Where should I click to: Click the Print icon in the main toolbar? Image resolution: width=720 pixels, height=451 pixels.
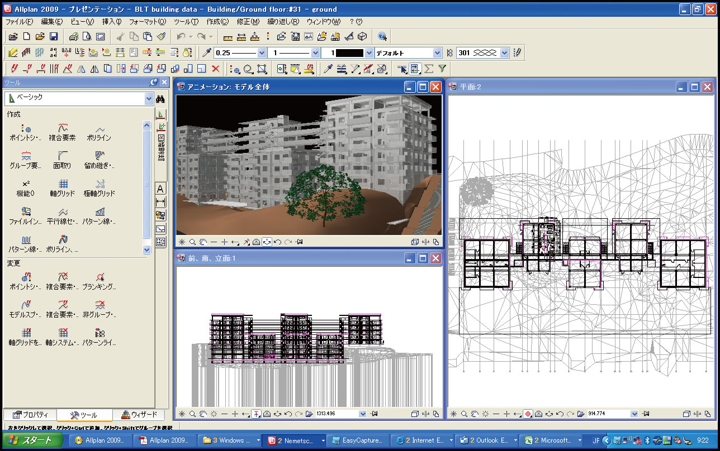[x=73, y=37]
